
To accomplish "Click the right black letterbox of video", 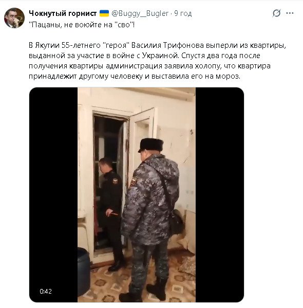I will [220, 195].
